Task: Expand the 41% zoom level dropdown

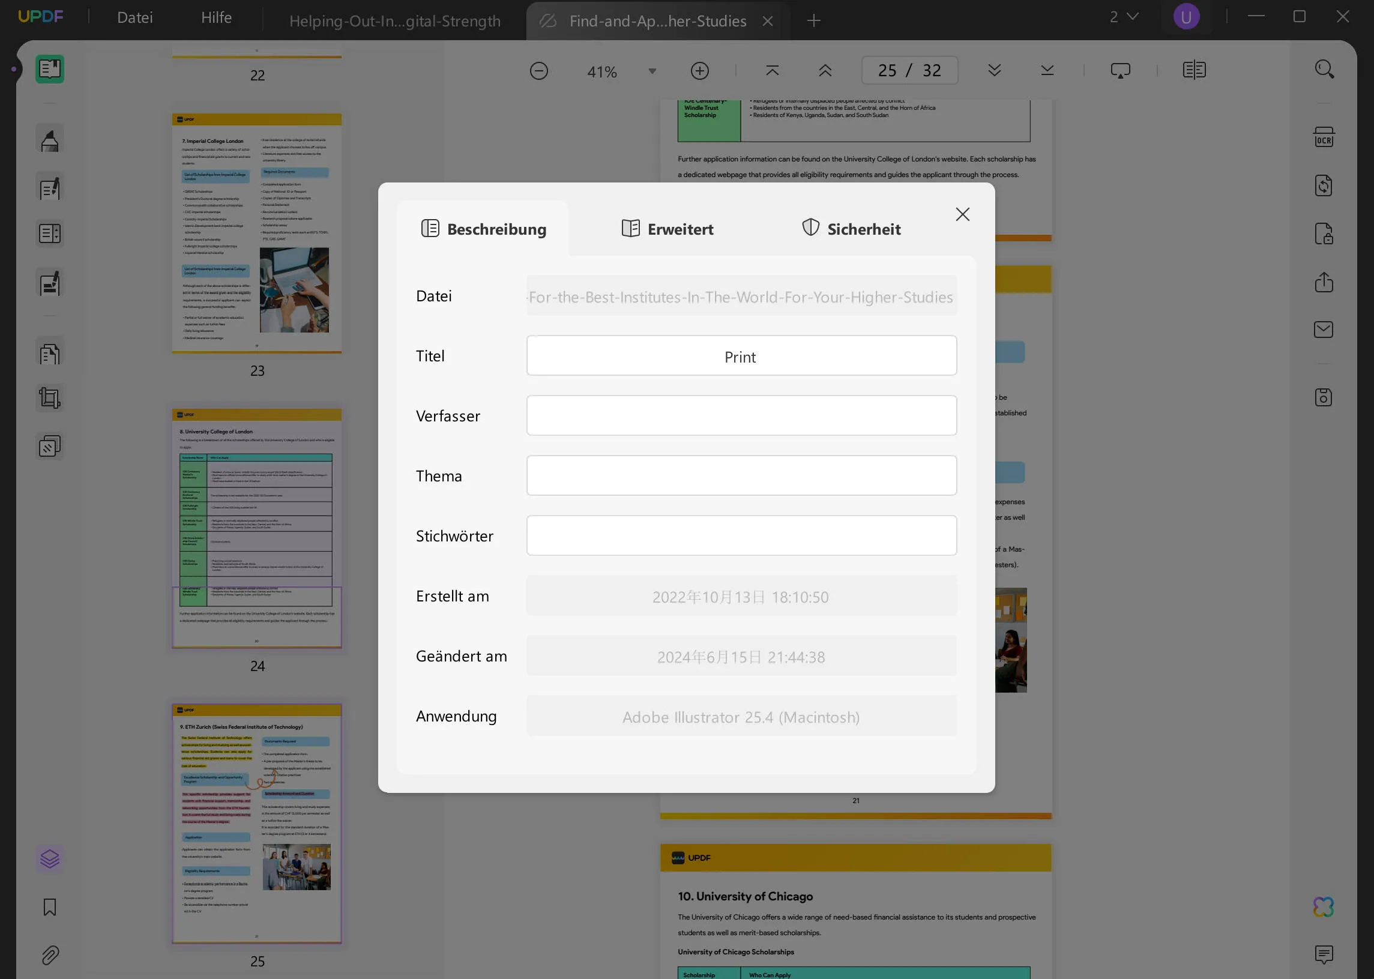Action: 652,71
